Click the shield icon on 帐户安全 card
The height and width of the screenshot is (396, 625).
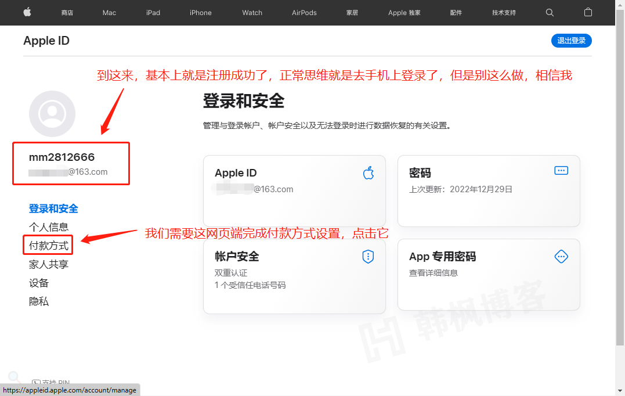point(368,256)
